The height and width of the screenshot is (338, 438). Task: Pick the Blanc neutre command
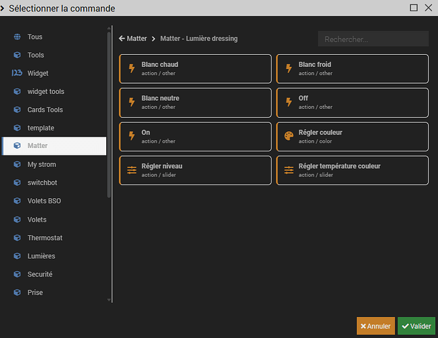click(x=195, y=102)
